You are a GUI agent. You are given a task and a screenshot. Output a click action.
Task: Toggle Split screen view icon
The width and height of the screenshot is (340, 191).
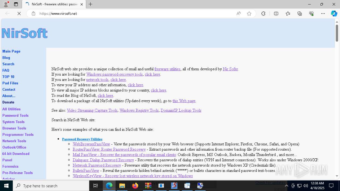(x=276, y=14)
